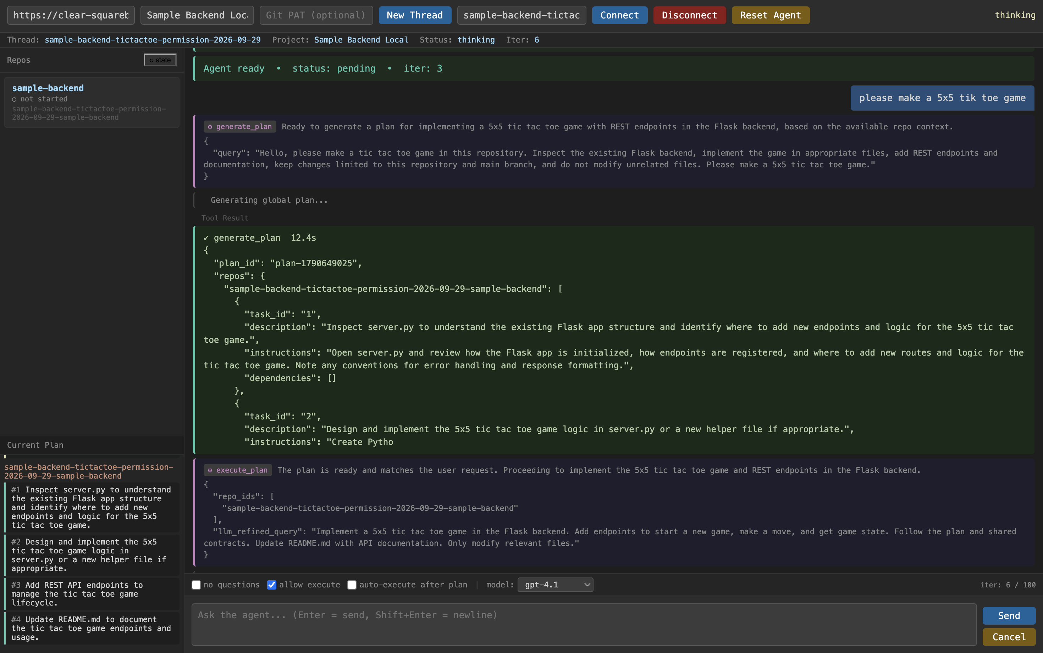Click the generate_plan tool badge

click(240, 127)
